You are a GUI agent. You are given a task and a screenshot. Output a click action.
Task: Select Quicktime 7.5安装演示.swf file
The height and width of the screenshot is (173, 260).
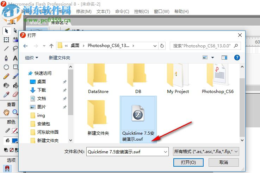(x=138, y=119)
